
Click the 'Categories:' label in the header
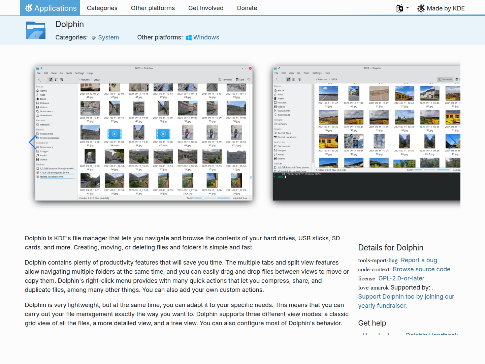(x=71, y=37)
